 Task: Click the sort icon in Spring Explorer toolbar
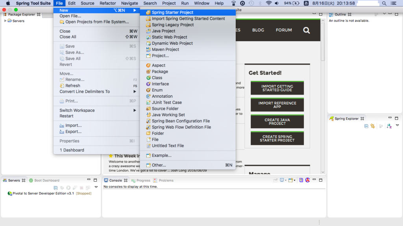pos(389,126)
